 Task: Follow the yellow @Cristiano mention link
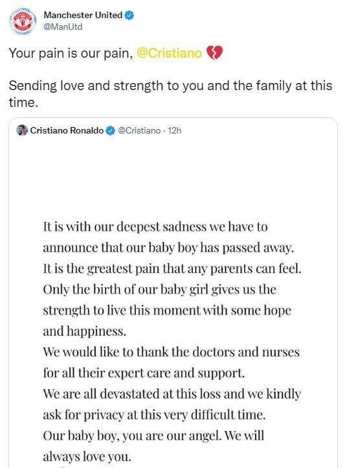(x=170, y=53)
